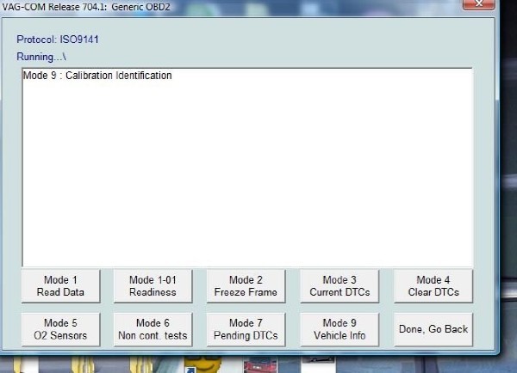This screenshot has width=517, height=373.
Task: Click Done, Go Back button
Action: [x=433, y=329]
